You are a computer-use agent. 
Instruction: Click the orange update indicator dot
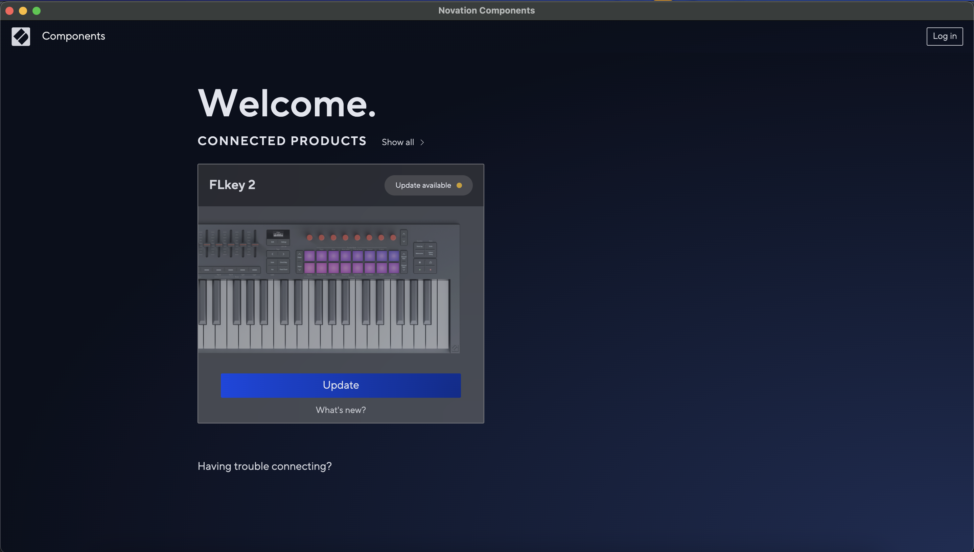[459, 185]
